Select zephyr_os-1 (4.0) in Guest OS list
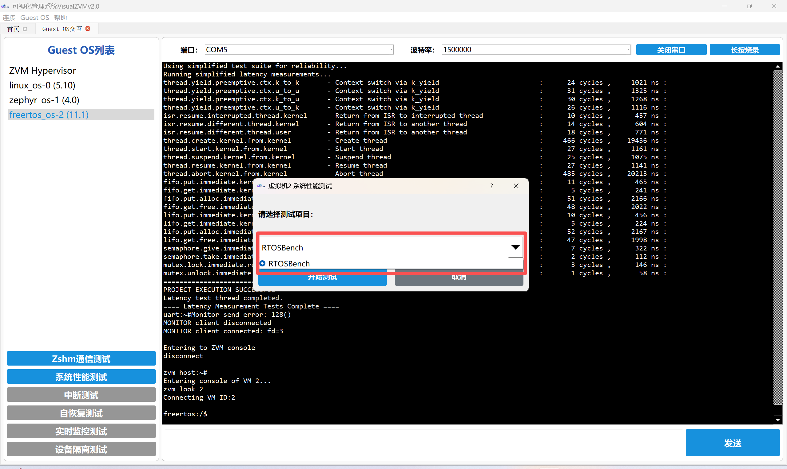Image resolution: width=787 pixels, height=469 pixels. point(44,100)
